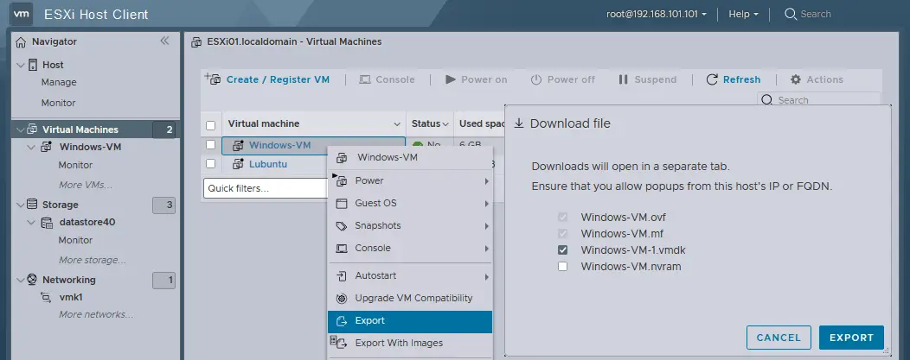This screenshot has width=910, height=360.
Task: Check the Windows-VM.nvram checkbox
Action: click(x=562, y=267)
